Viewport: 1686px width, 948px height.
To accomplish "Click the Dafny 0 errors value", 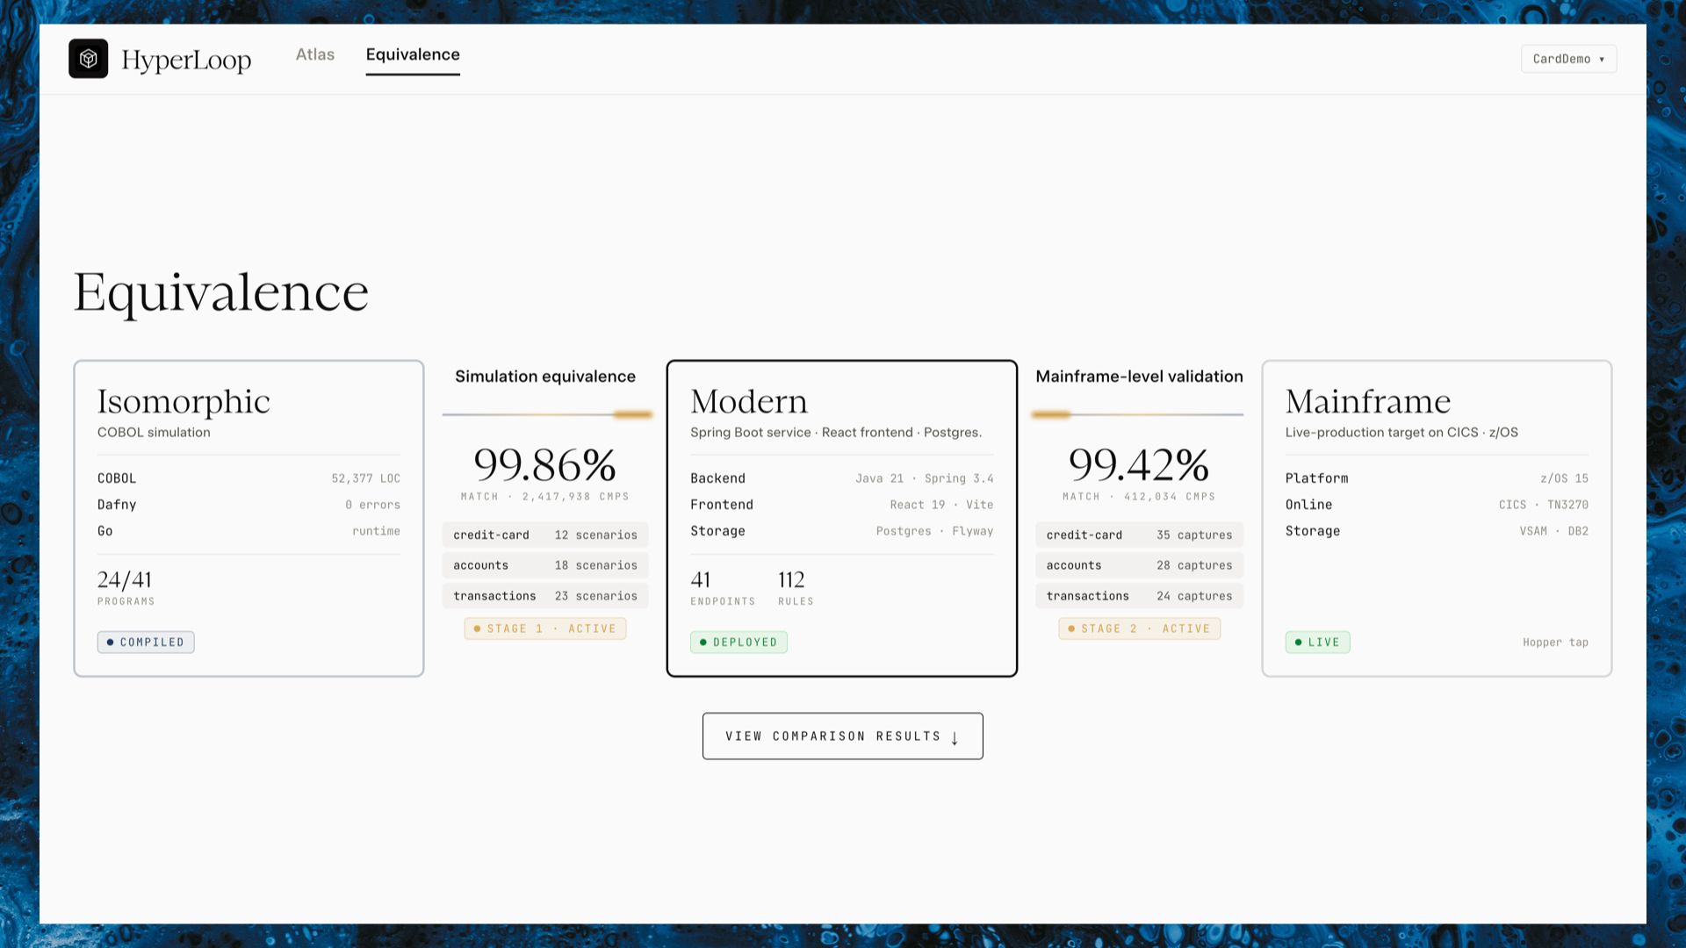I will [x=372, y=505].
